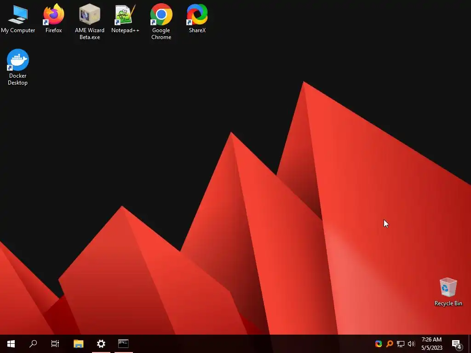Select the Docker Desktop shortcut
Image resolution: width=471 pixels, height=353 pixels.
pos(18,67)
